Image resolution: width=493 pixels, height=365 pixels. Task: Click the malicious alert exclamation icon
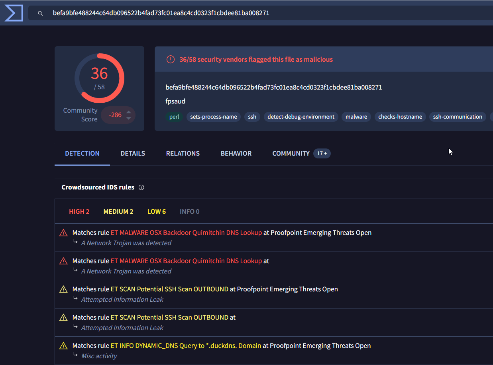click(x=171, y=60)
